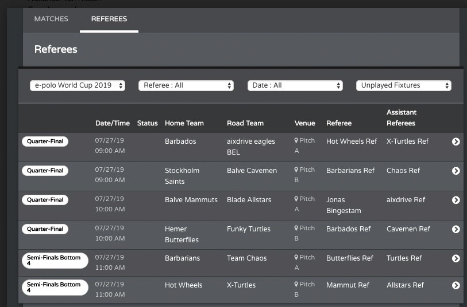Open arrow for Barbarians vs Team Chaos

point(456,258)
